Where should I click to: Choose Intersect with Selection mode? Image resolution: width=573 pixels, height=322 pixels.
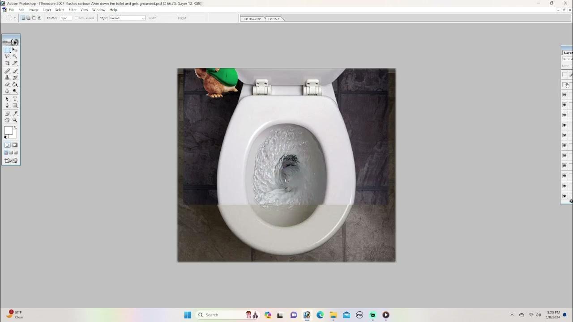pos(38,18)
